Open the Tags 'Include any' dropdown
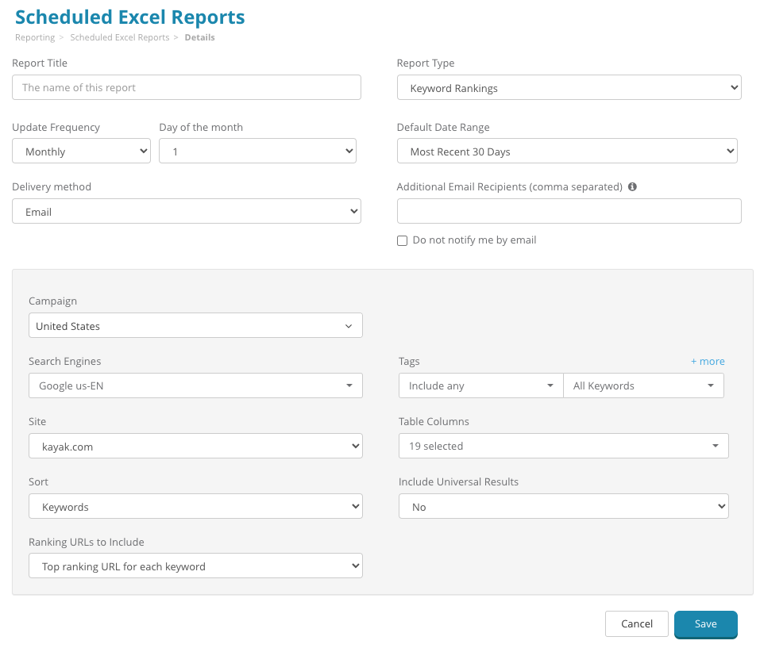This screenshot has width=760, height=652. (x=480, y=386)
